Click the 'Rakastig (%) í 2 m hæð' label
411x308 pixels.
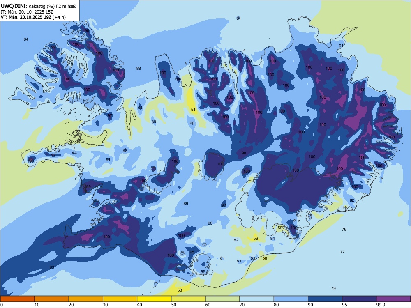[53, 6]
